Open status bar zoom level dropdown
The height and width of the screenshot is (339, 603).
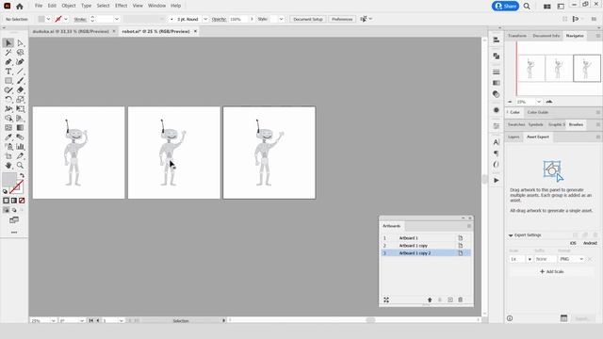pyautogui.click(x=53, y=320)
